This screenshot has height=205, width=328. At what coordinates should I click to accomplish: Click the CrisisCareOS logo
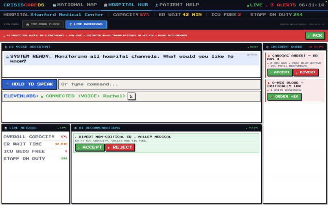[24, 5]
